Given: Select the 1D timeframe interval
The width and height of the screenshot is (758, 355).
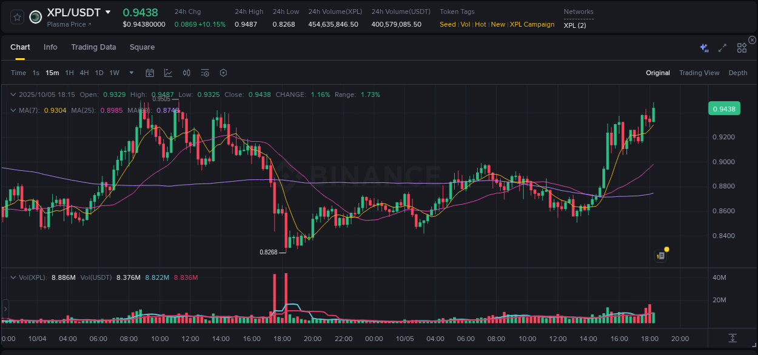Looking at the screenshot, I should click(99, 72).
